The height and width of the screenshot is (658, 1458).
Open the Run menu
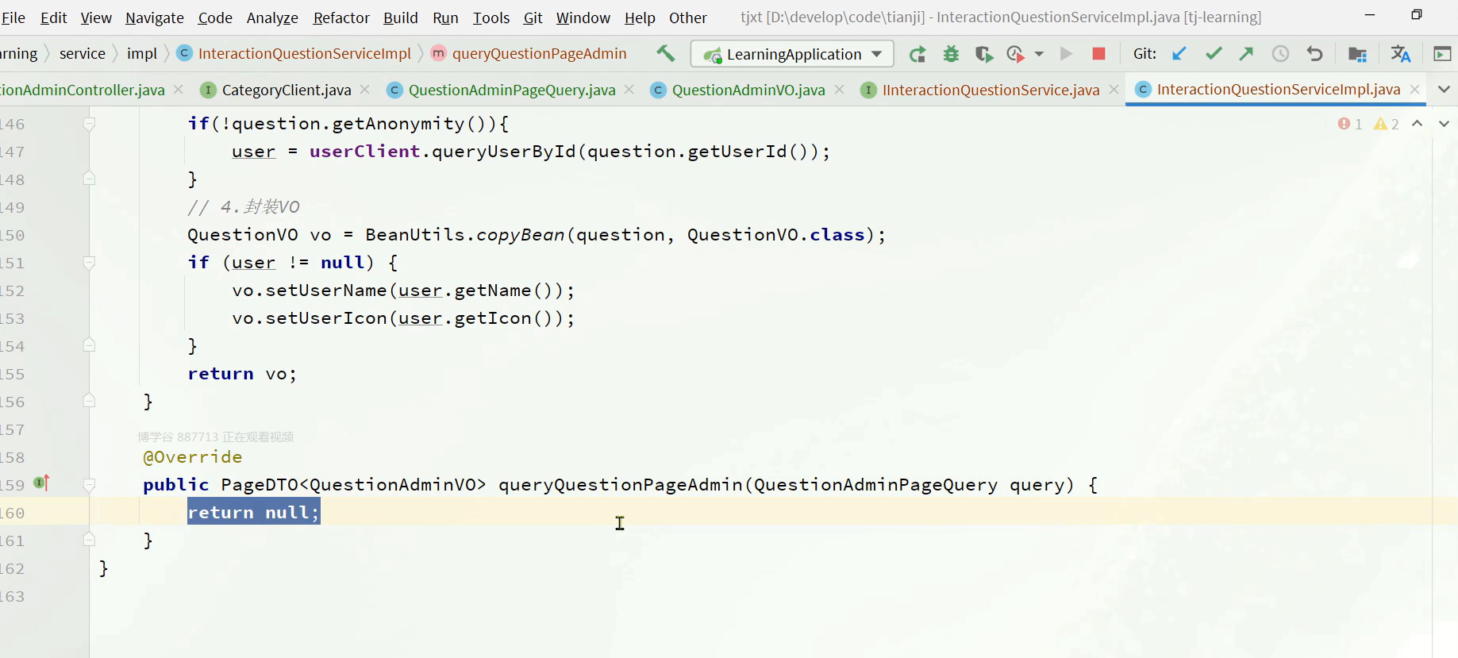click(445, 17)
